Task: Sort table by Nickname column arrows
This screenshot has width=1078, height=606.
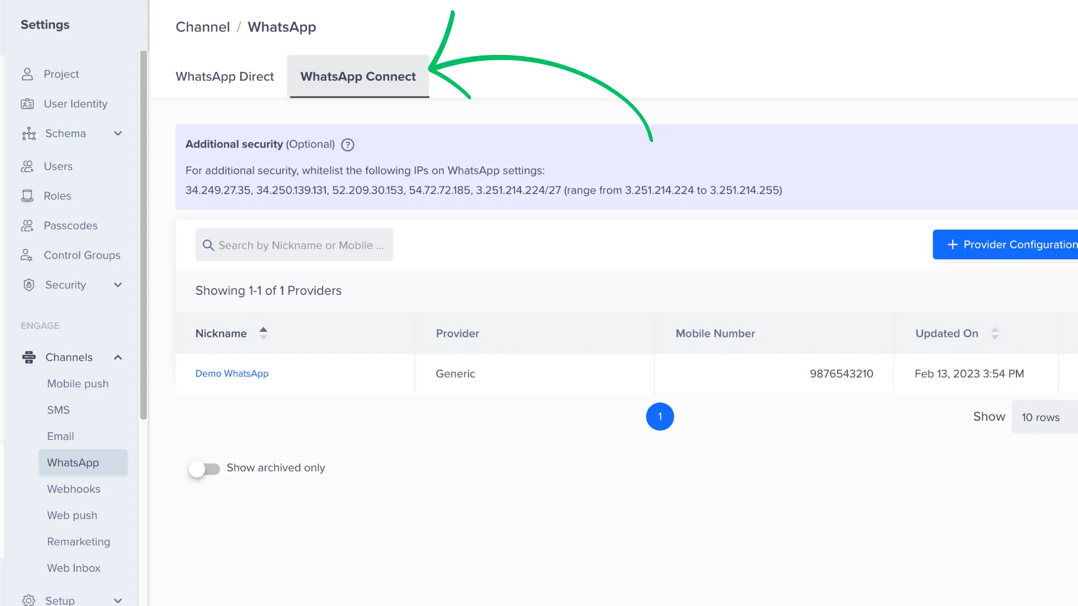Action: [x=263, y=333]
